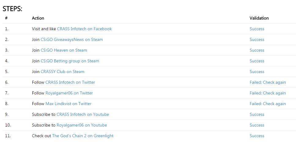Click the Success status for step 9
Screen dimensions: 296x147
(x=257, y=114)
